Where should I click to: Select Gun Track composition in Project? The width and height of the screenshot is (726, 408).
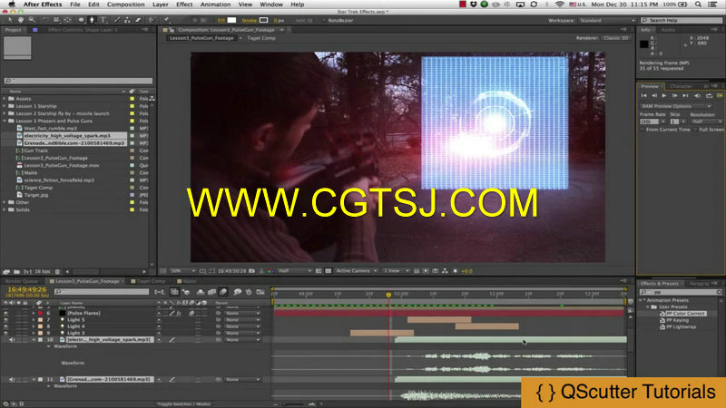coord(35,151)
